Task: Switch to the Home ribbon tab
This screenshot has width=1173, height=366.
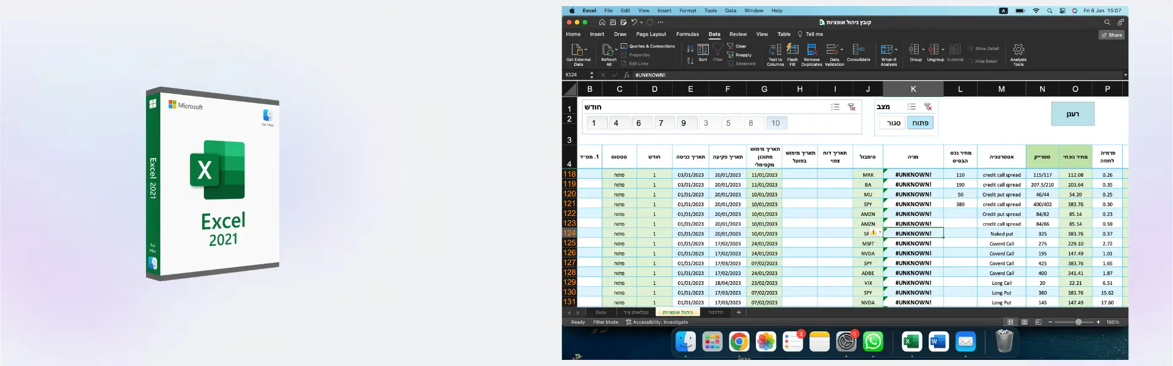Action: [x=573, y=34]
